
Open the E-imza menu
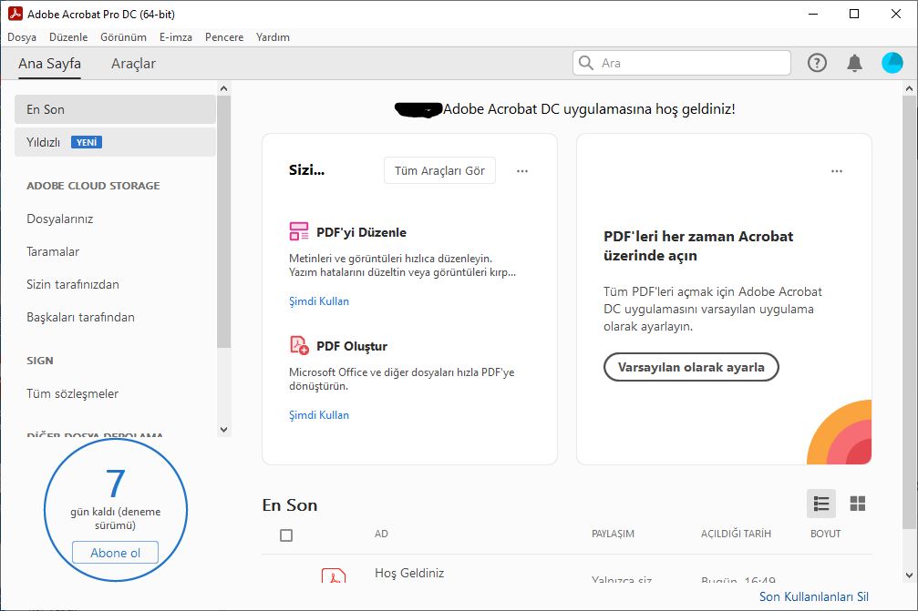pos(176,36)
